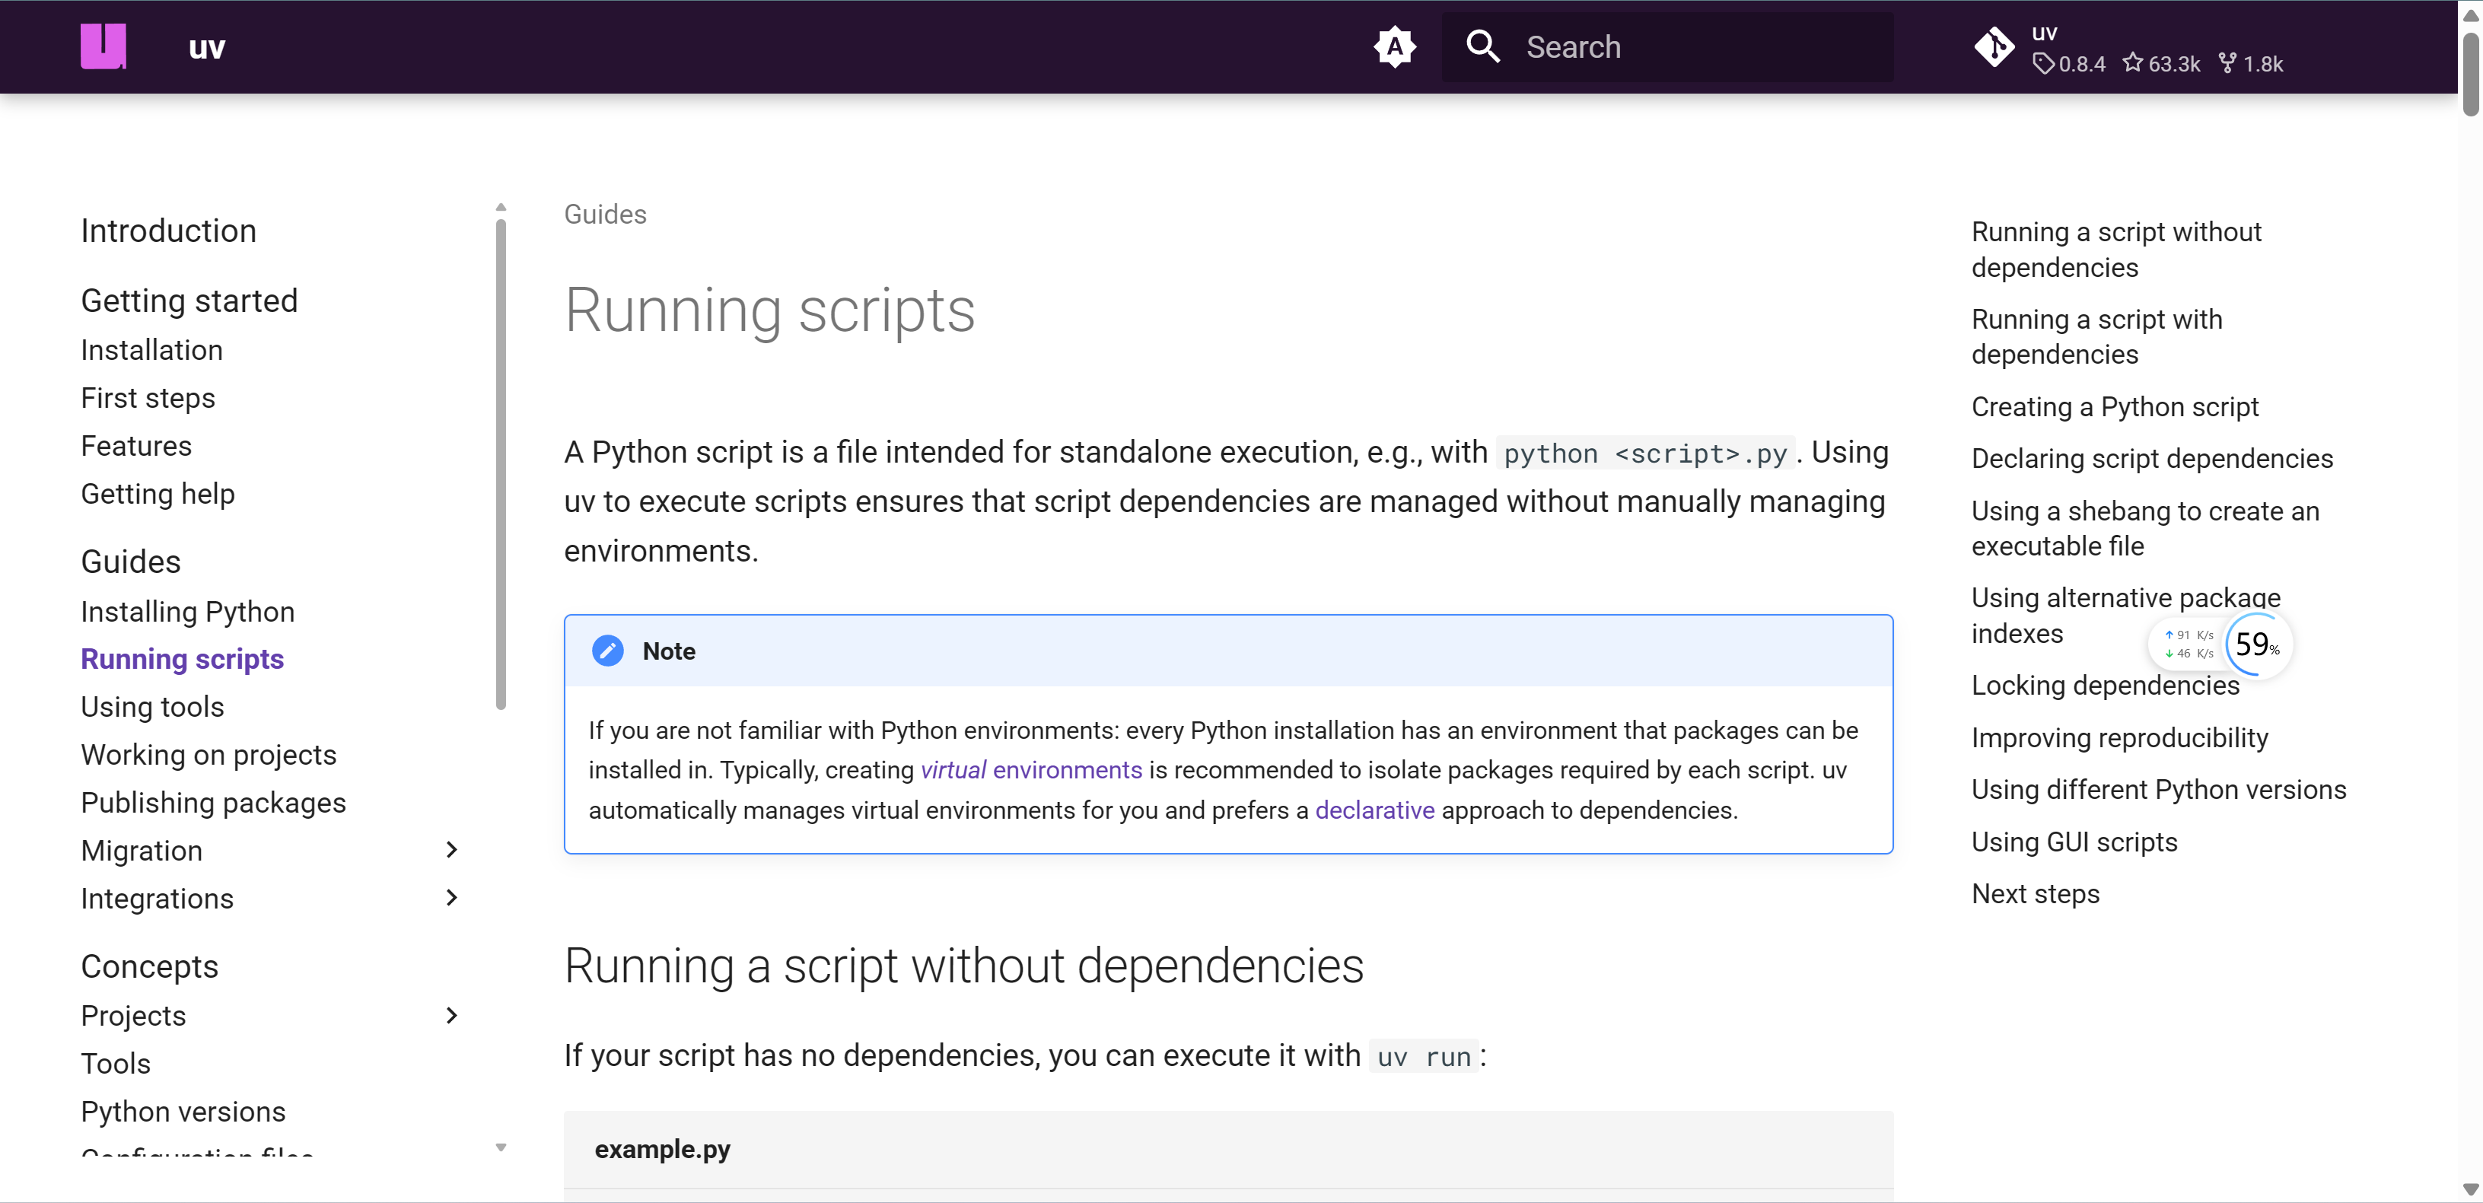Open the Introduction page
Image resolution: width=2483 pixels, height=1203 pixels.
[x=169, y=231]
